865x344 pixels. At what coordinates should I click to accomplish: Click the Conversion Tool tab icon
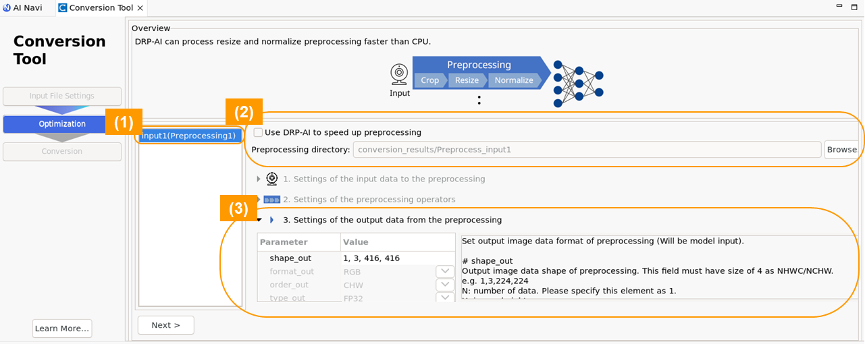[63, 8]
